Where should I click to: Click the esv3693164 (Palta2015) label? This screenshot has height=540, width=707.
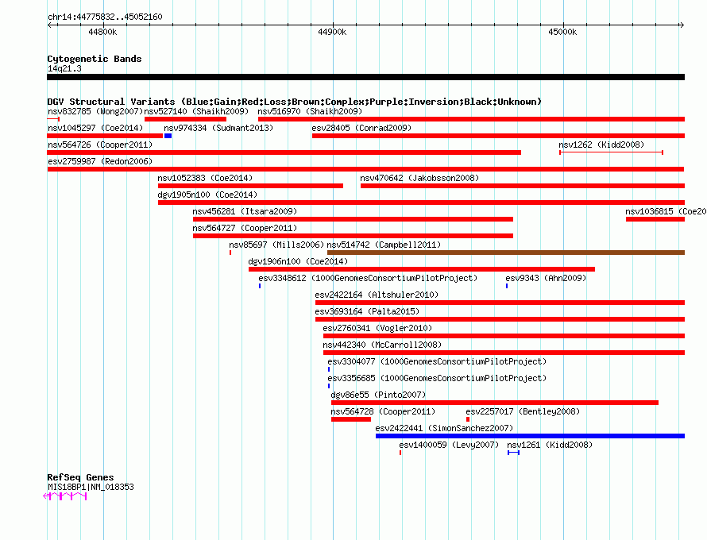pyautogui.click(x=367, y=311)
